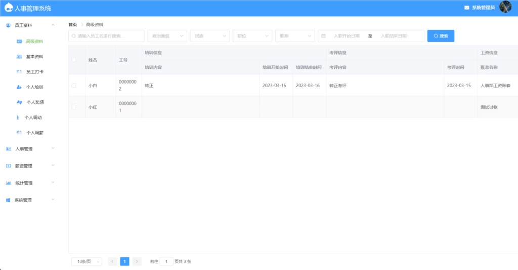This screenshot has width=518, height=270.
Task: Click the 个人调薪 sidebar icon
Action: 19,133
